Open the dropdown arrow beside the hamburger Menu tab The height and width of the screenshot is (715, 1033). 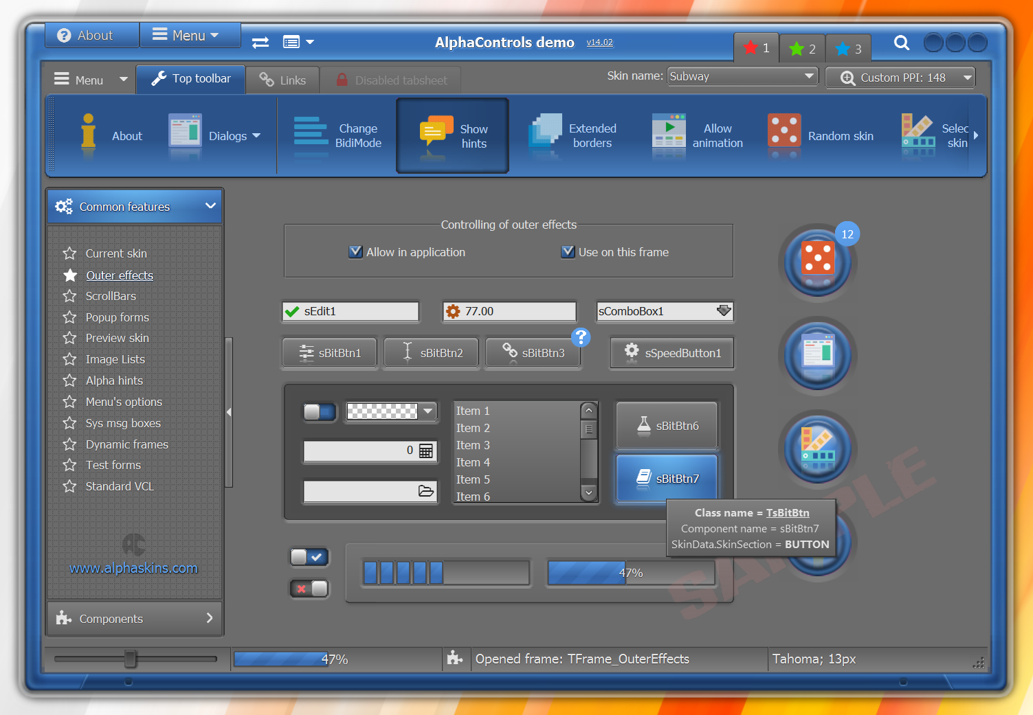tap(124, 80)
